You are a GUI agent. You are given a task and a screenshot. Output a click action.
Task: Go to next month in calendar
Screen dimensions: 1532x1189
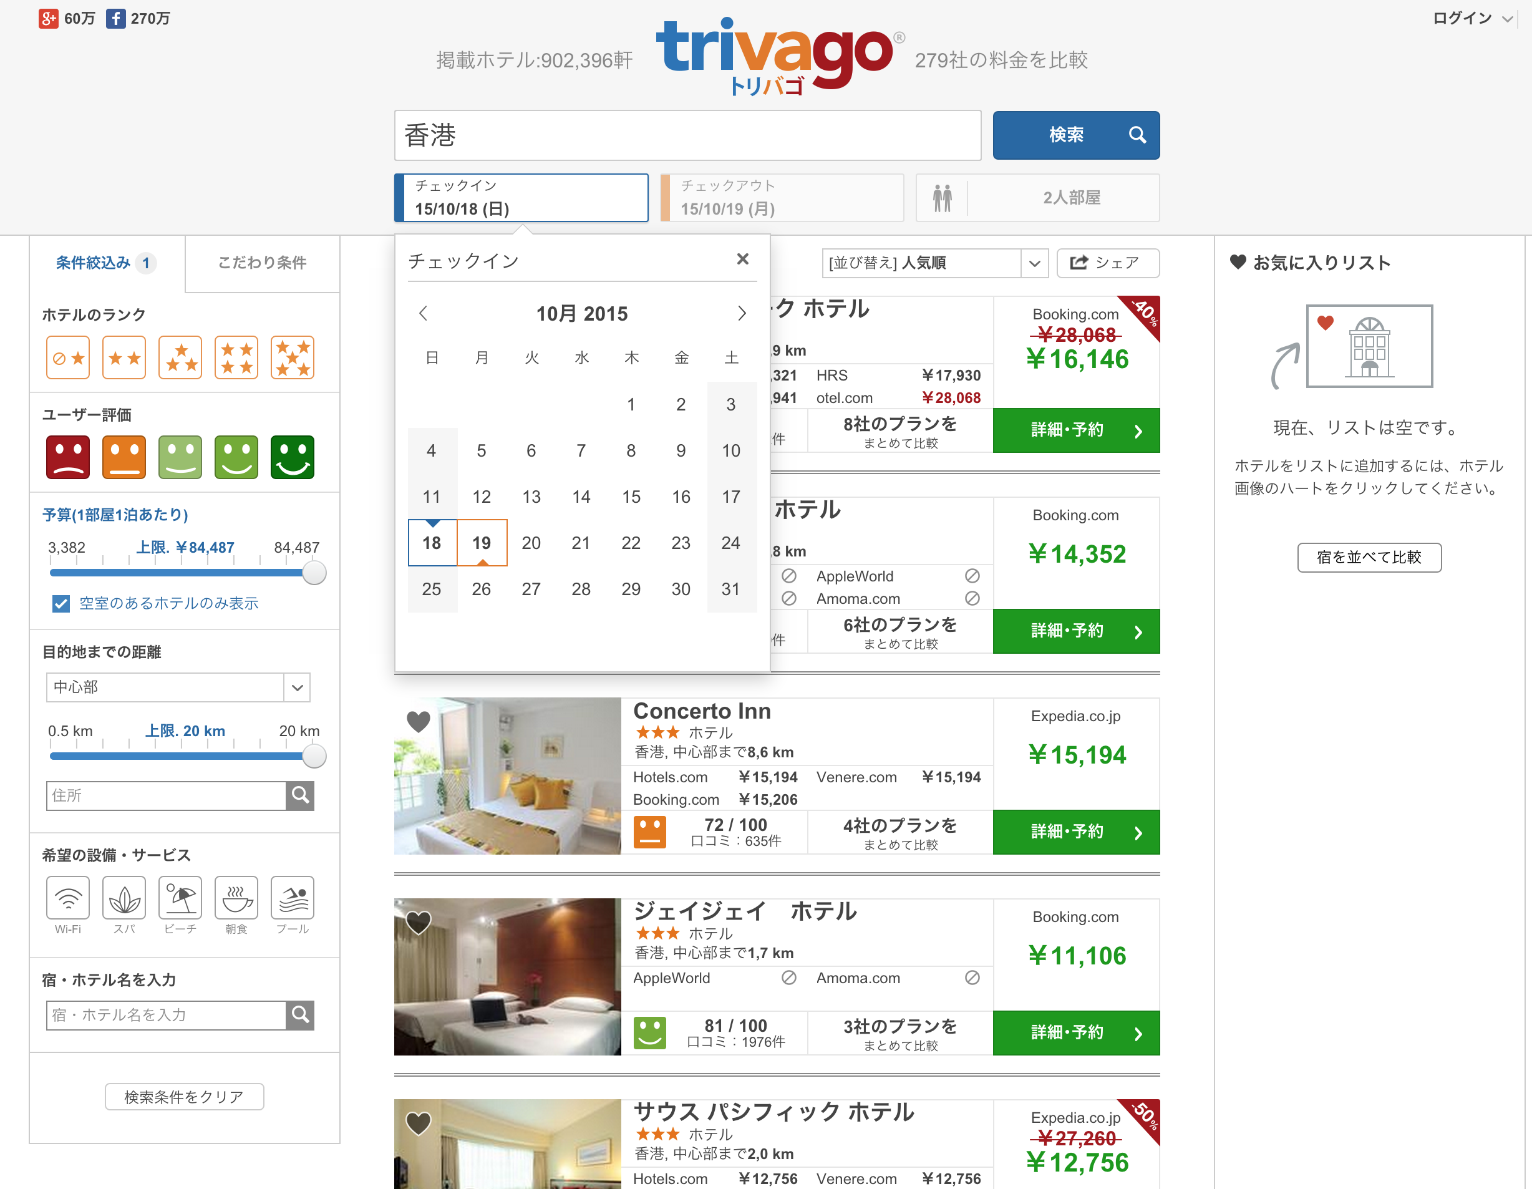click(742, 314)
